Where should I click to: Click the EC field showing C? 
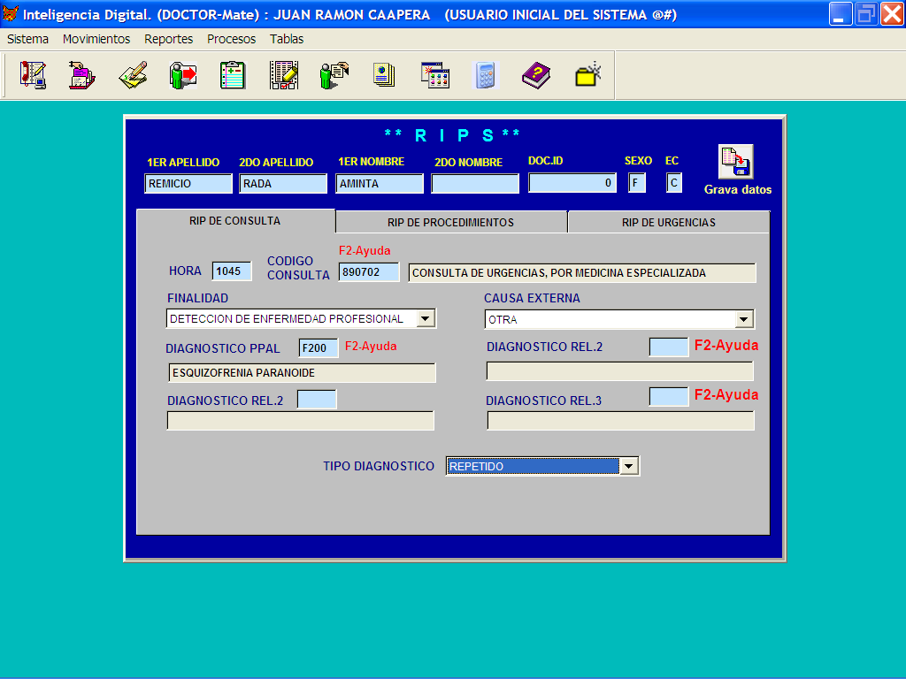[x=673, y=183]
